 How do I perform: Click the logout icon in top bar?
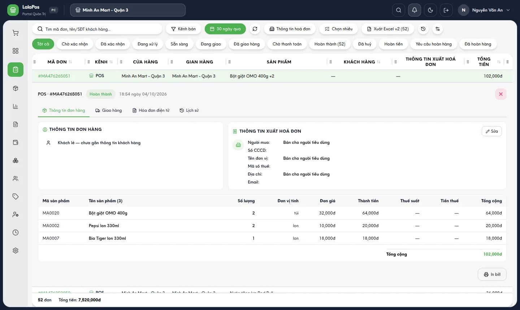446,10
